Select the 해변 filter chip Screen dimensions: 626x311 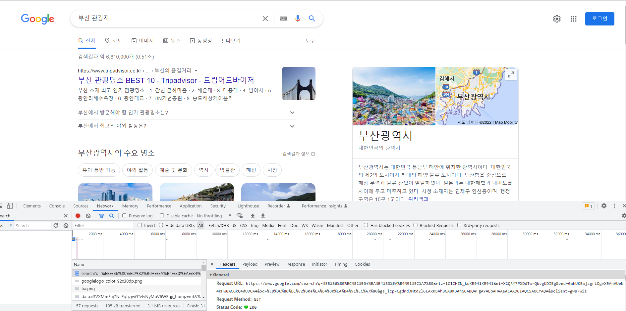(251, 170)
